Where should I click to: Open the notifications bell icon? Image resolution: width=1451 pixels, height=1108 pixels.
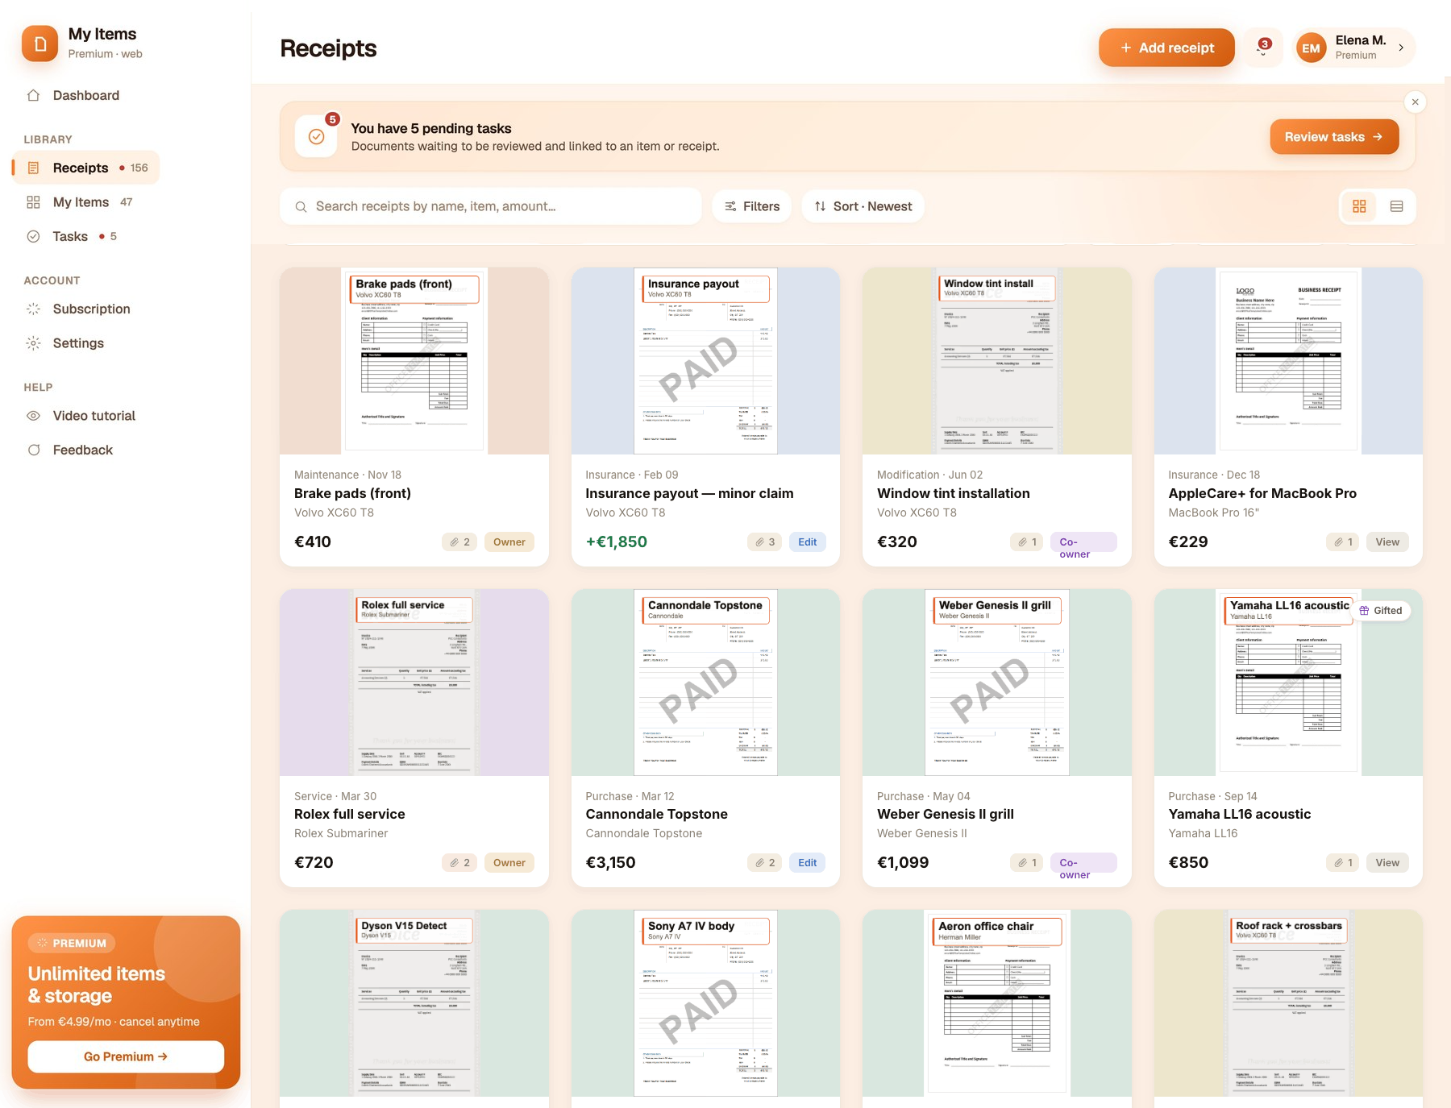(1262, 48)
